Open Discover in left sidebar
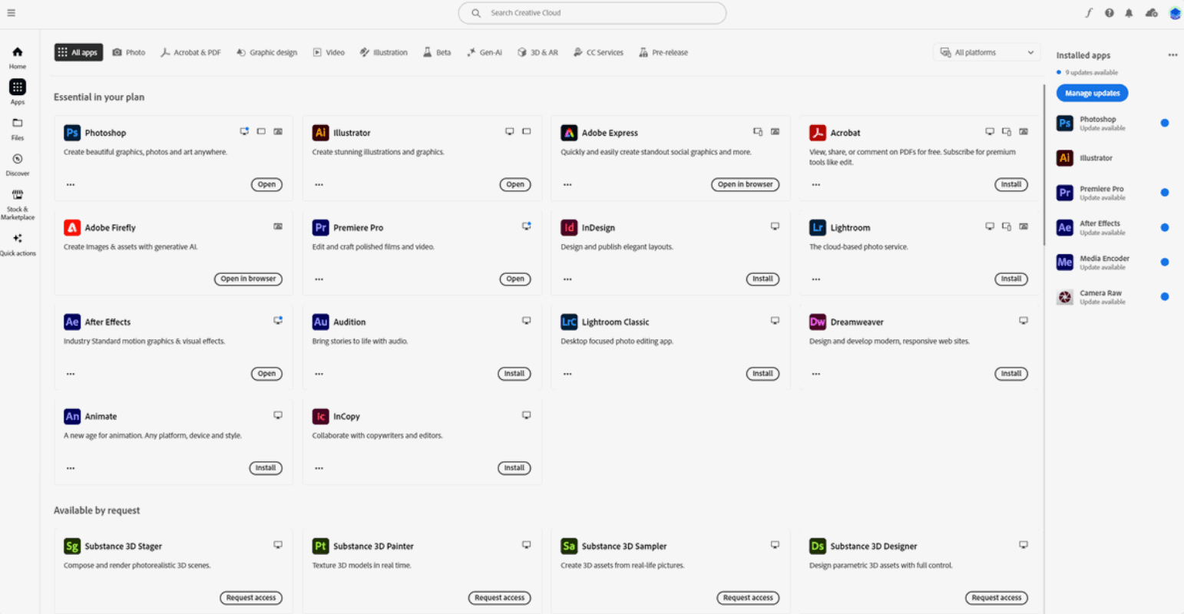1184x614 pixels. pyautogui.click(x=18, y=163)
